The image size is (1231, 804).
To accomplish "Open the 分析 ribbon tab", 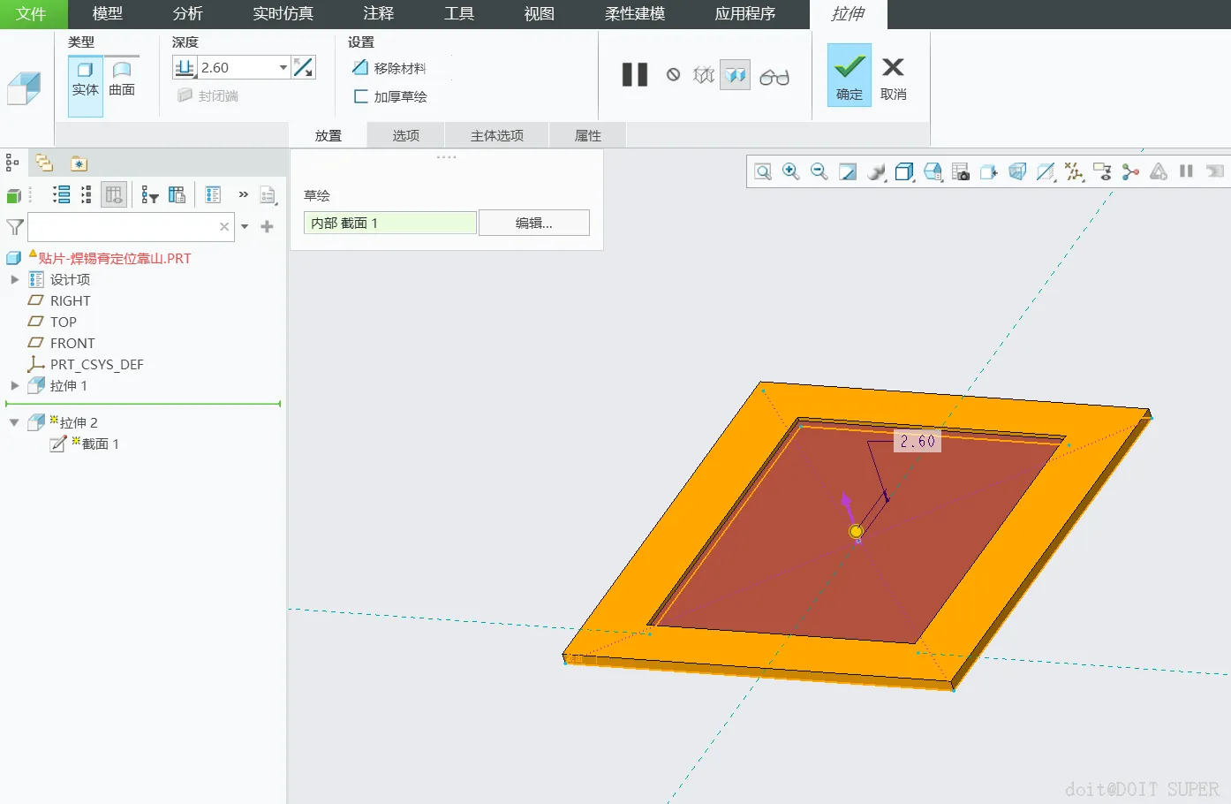I will [x=188, y=14].
